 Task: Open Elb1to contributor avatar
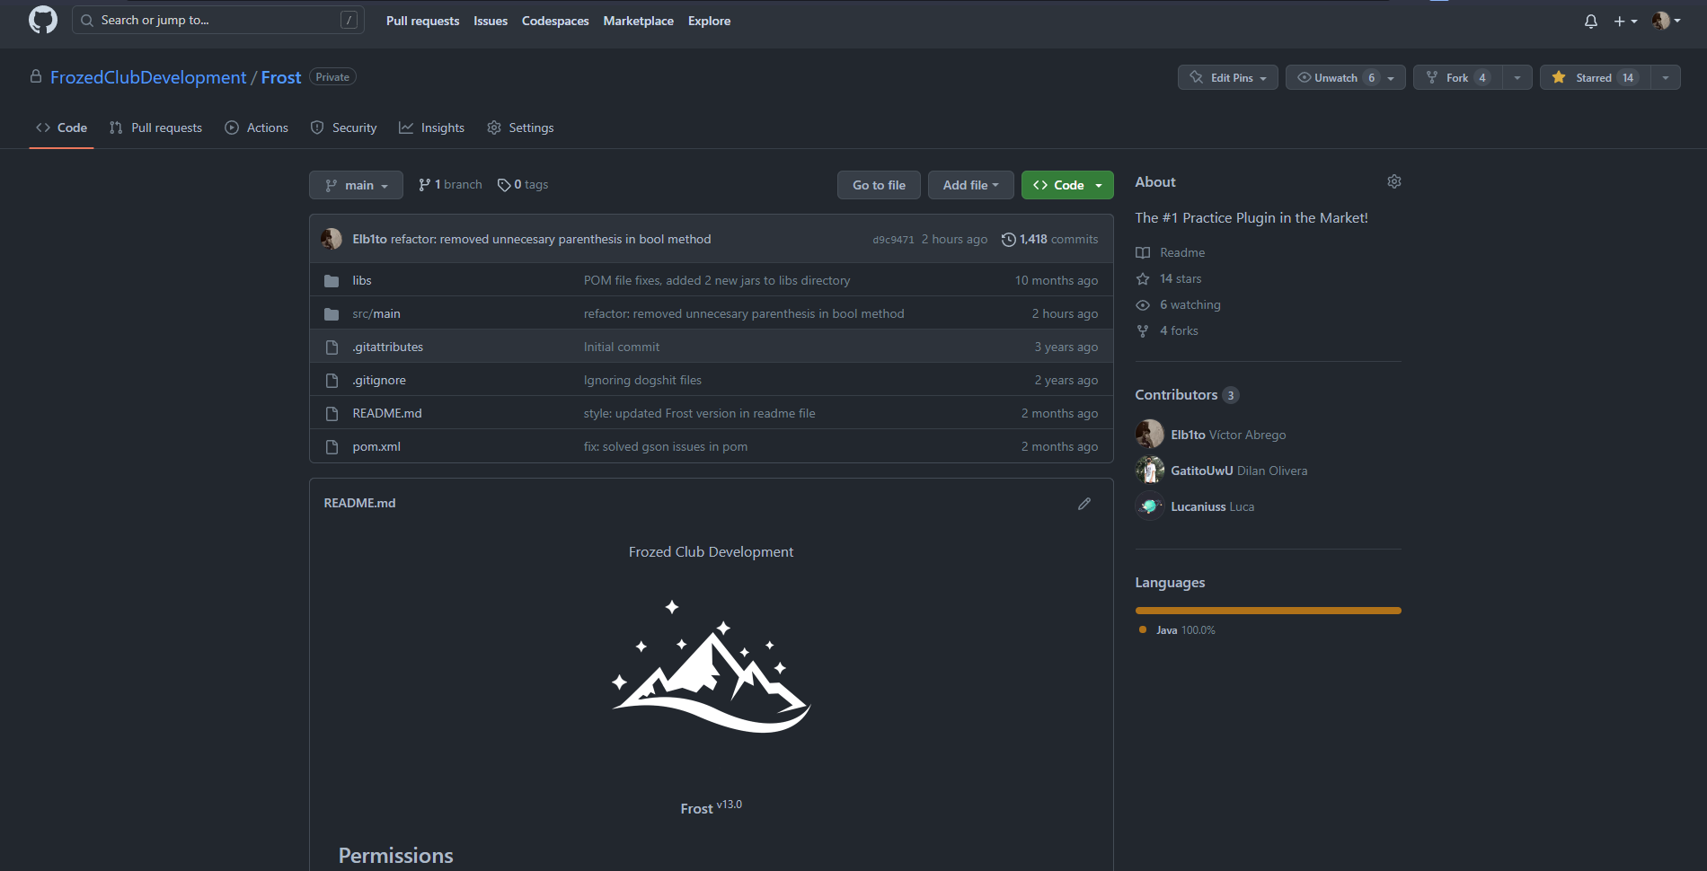point(1149,435)
